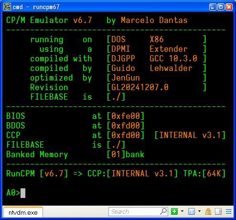Click the 'GL20241207.0' revision value
This screenshot has height=220, width=236.
pyautogui.click(x=140, y=87)
